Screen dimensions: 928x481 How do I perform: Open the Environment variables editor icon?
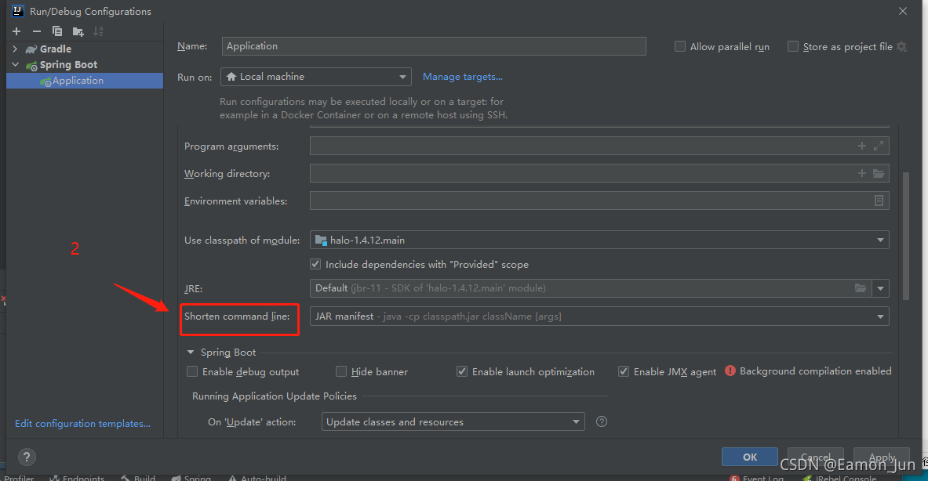(x=879, y=201)
